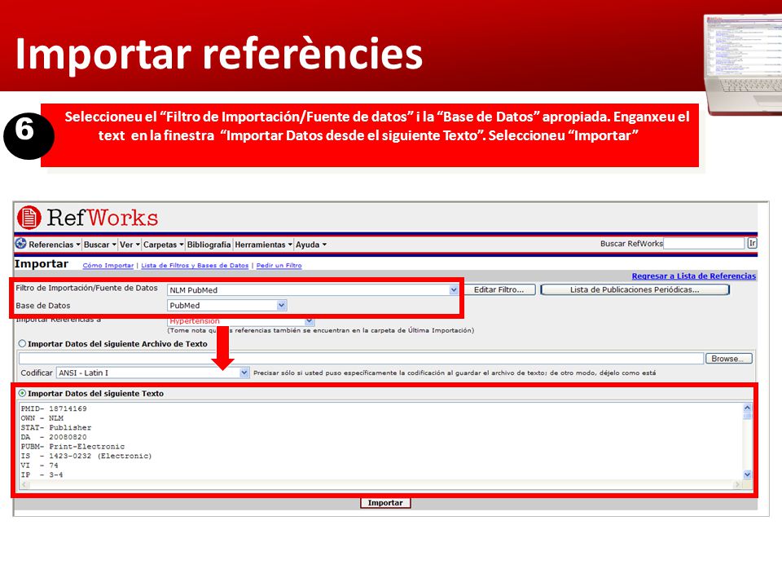The image size is (782, 587).
Task: Click the text area scroll up arrow
Action: (747, 408)
